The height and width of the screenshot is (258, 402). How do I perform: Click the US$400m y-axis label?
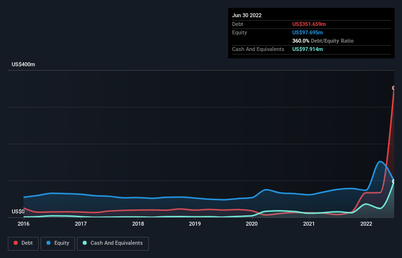click(x=24, y=65)
